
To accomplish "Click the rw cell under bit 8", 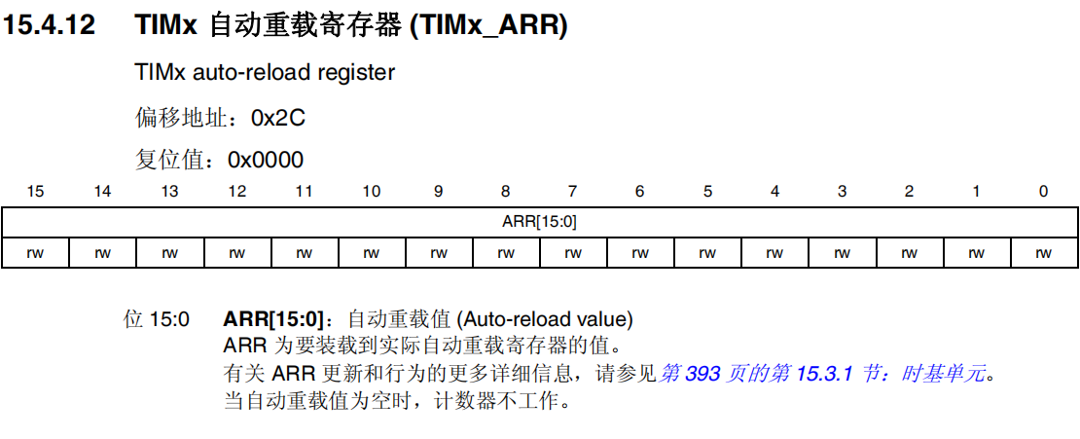I will coord(506,253).
